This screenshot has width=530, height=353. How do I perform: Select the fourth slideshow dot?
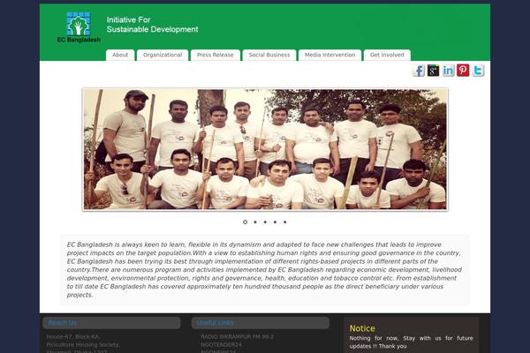[x=275, y=222]
